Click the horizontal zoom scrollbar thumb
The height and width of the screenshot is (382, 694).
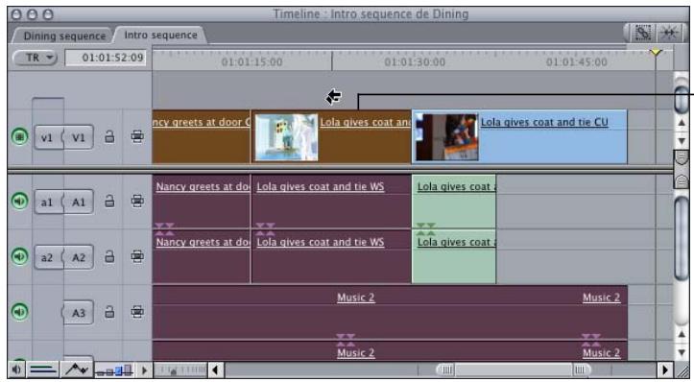[513, 370]
